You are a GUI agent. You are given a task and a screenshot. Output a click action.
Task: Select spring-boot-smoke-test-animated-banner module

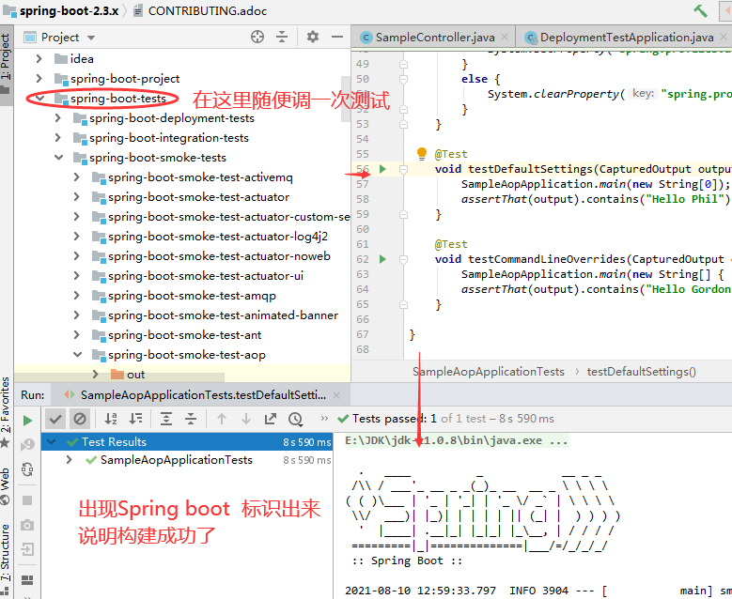click(223, 315)
